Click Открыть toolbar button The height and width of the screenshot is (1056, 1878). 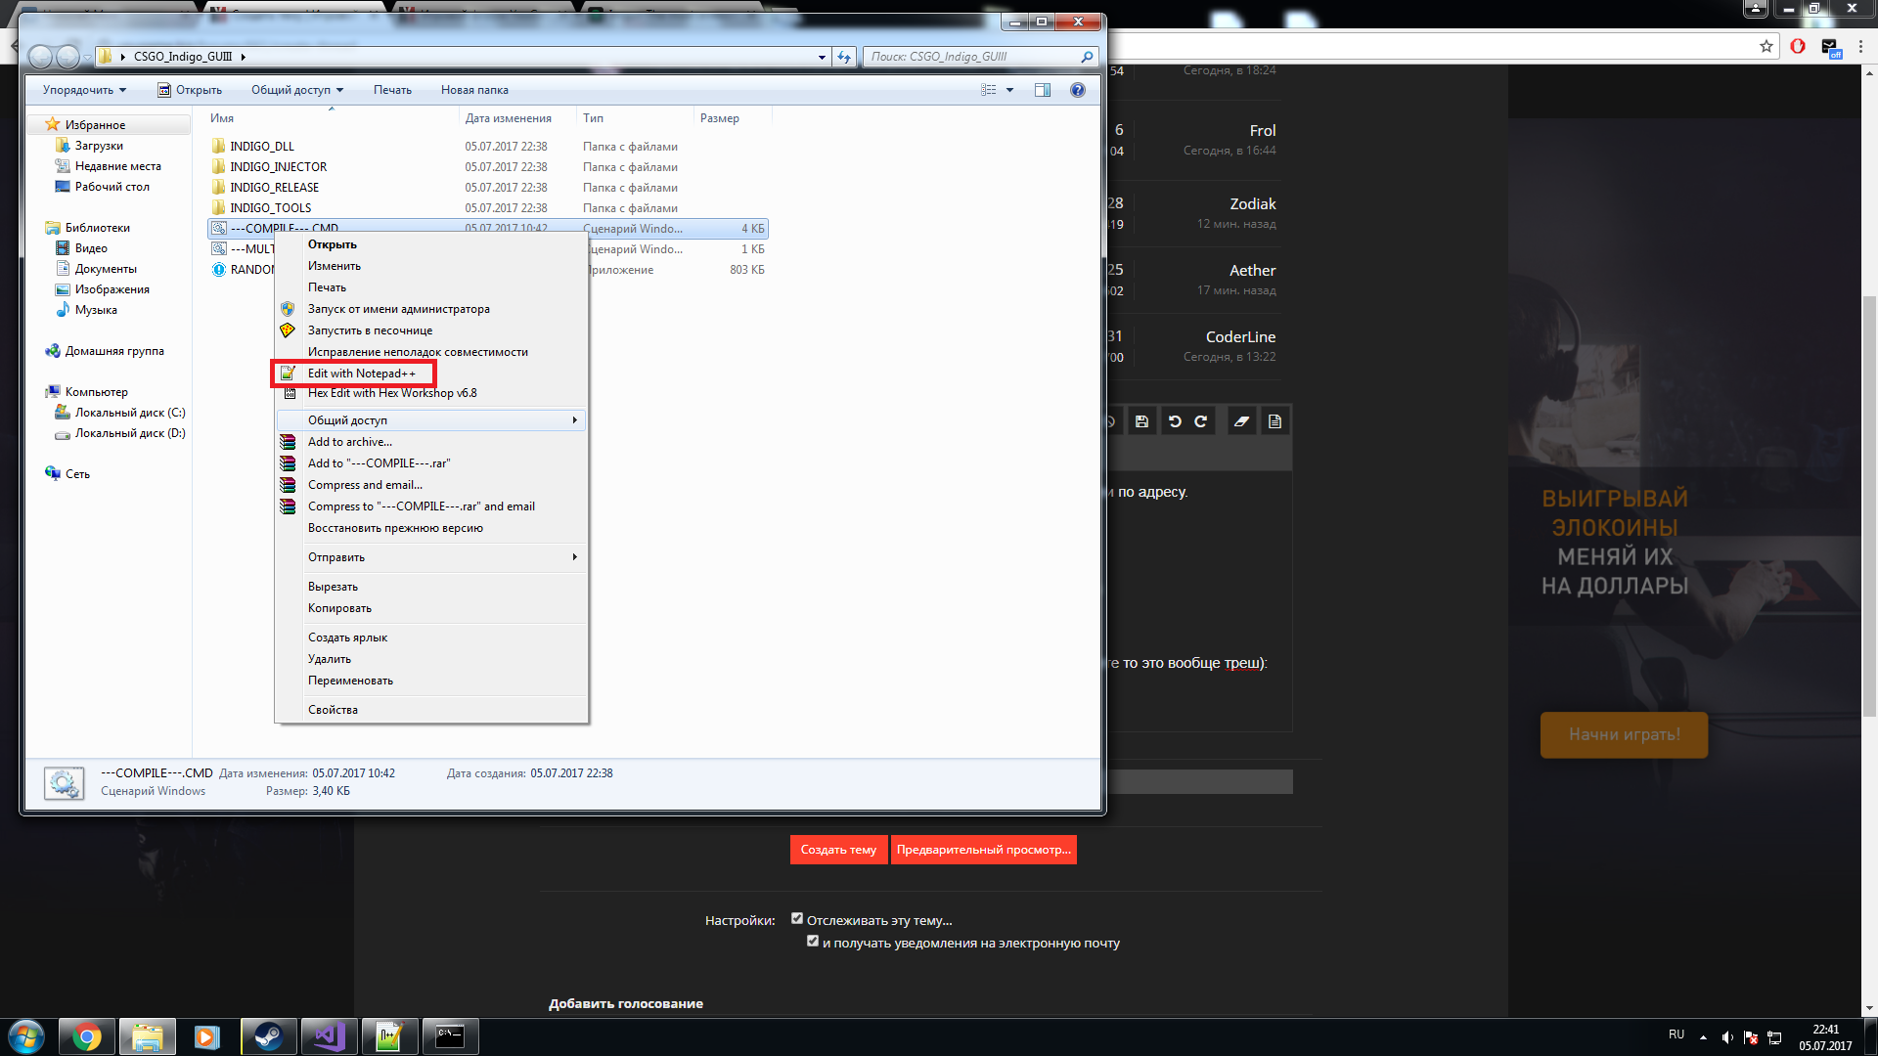pyautogui.click(x=190, y=90)
